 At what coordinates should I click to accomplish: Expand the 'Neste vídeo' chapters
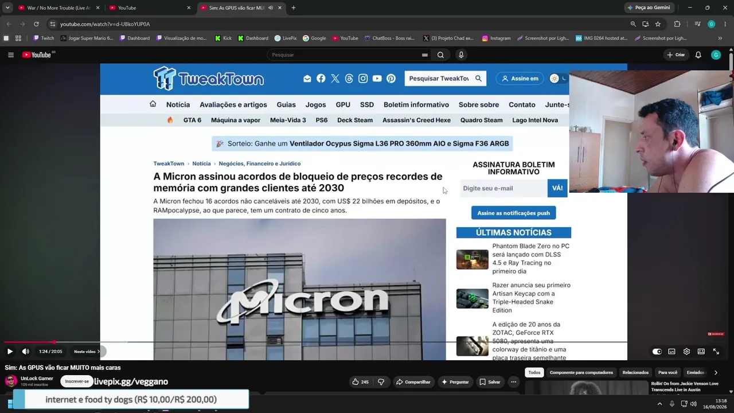87,352
